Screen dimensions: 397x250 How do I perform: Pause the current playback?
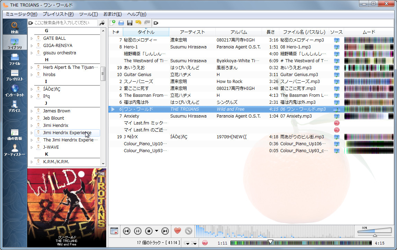137,231
